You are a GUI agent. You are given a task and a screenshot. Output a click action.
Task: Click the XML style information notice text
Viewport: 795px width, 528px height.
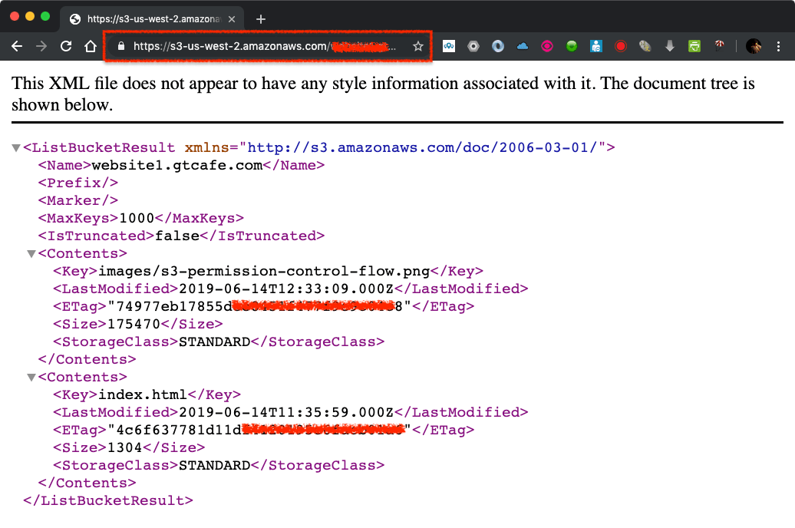click(384, 94)
